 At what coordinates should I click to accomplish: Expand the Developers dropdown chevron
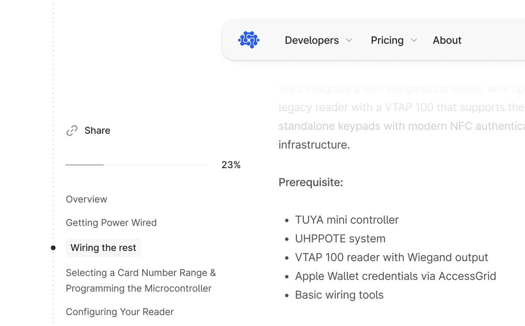tap(349, 41)
